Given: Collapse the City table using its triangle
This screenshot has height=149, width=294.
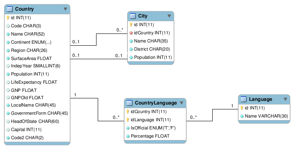Looking at the screenshot, I should click(x=169, y=16).
